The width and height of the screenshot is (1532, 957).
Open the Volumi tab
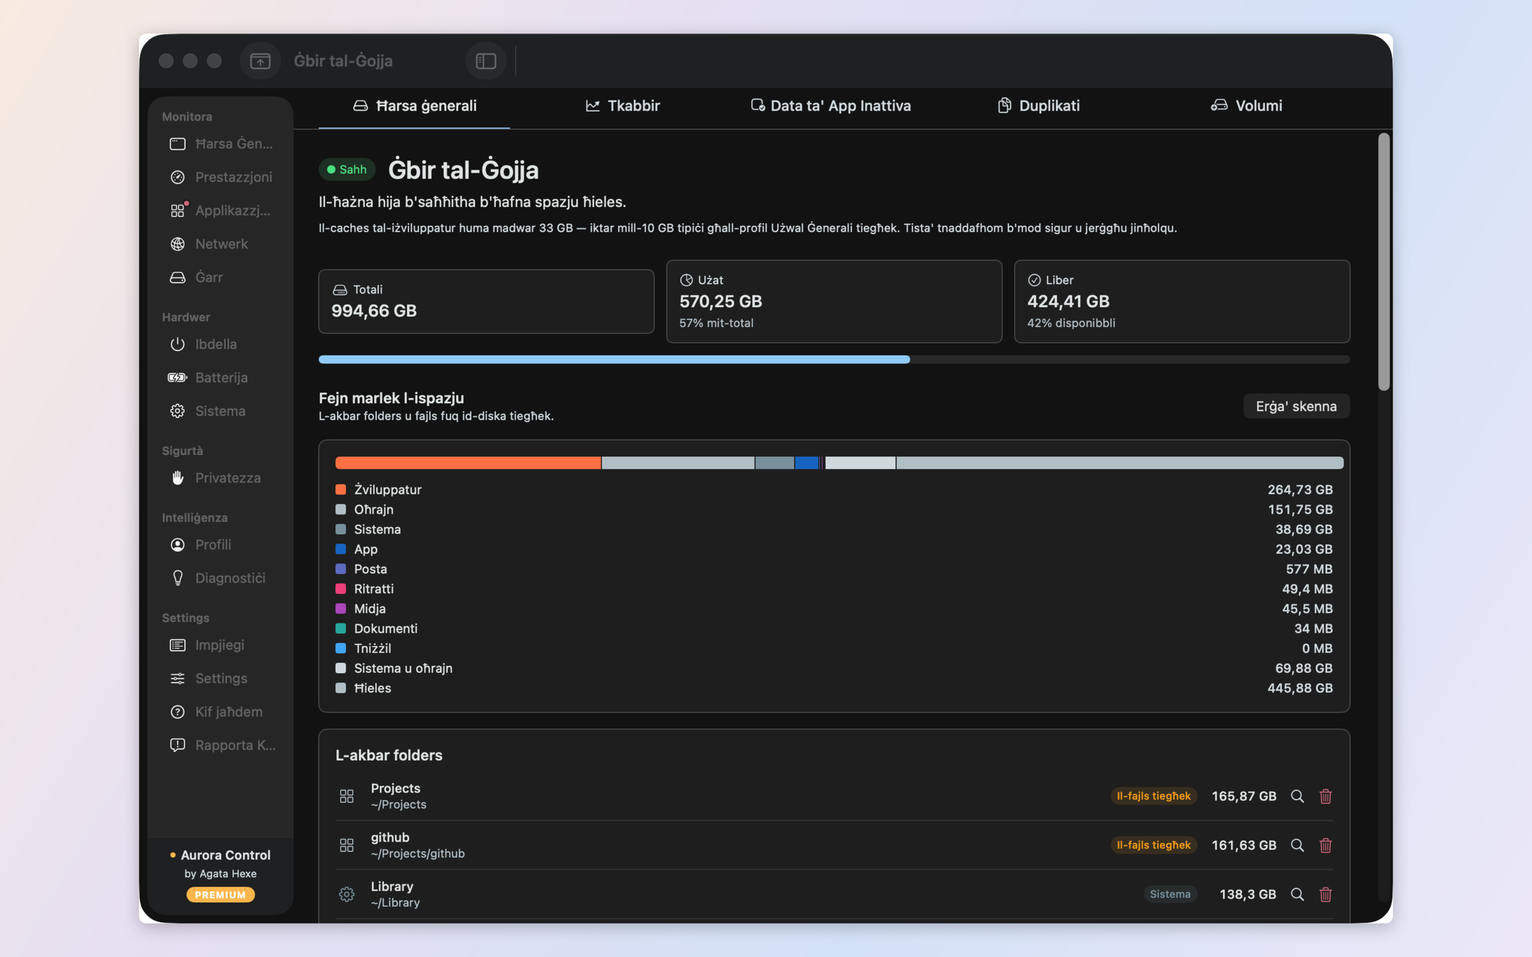pos(1247,106)
